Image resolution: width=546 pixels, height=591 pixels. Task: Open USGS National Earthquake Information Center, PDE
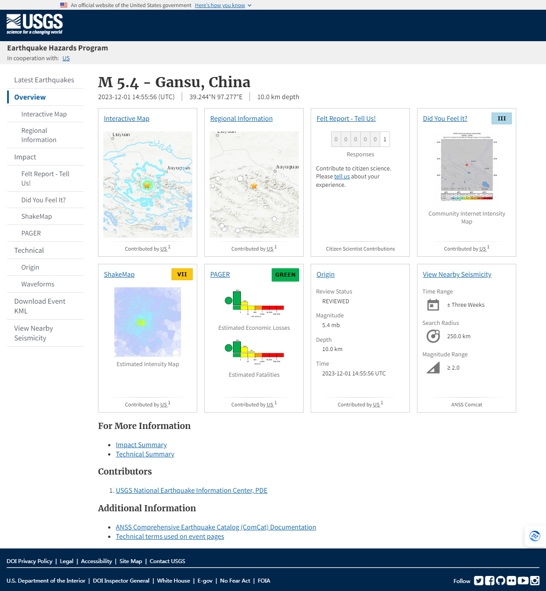tap(191, 490)
